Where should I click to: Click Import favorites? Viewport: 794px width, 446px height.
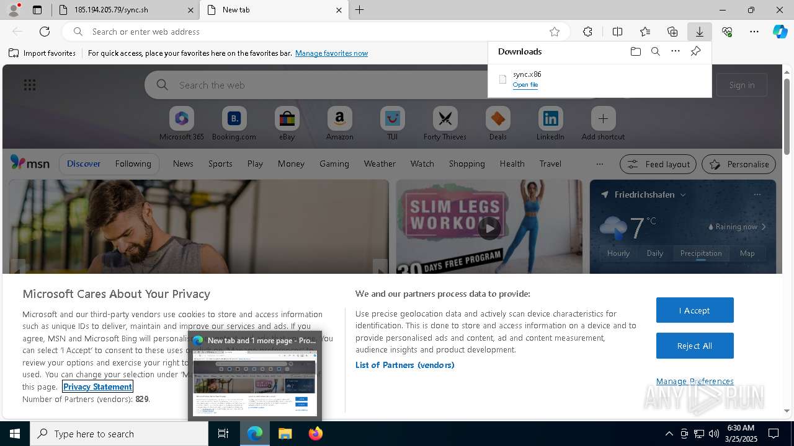(x=42, y=53)
